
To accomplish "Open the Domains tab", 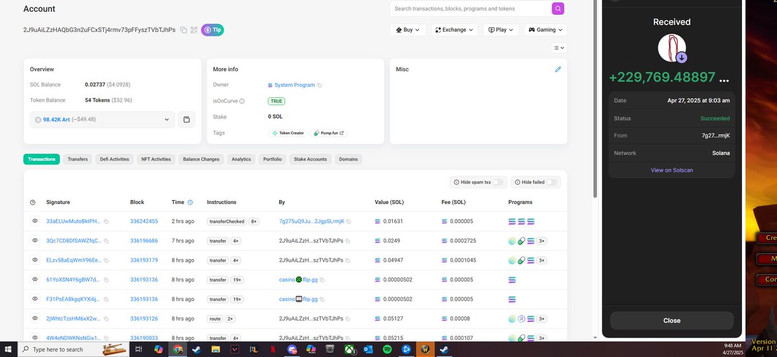I will (348, 159).
